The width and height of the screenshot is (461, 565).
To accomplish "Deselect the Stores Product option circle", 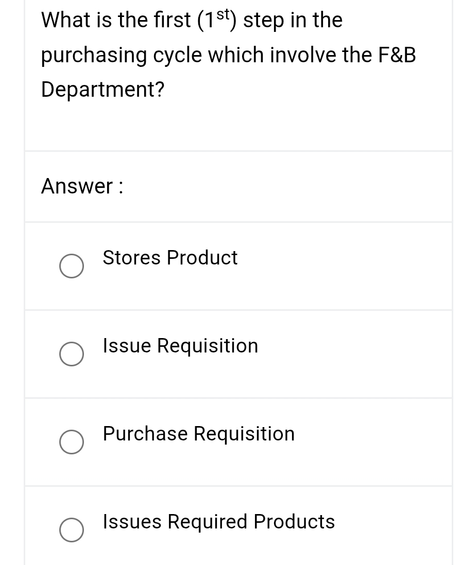I will [72, 266].
